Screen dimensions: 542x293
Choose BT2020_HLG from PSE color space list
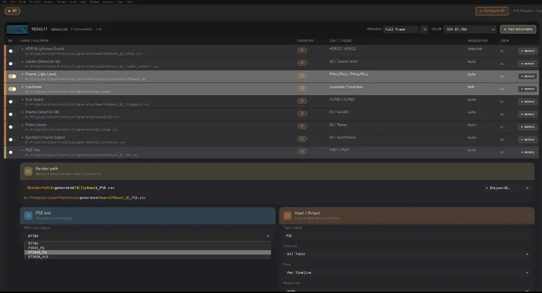pyautogui.click(x=147, y=256)
